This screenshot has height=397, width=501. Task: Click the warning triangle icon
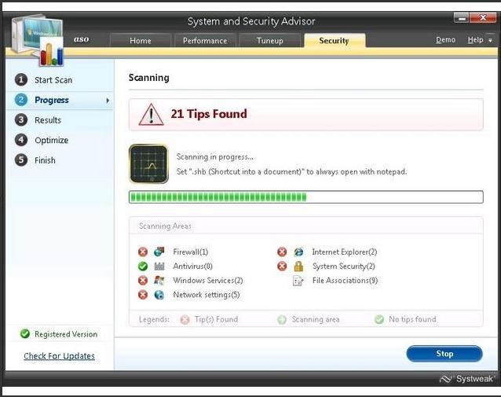click(151, 114)
